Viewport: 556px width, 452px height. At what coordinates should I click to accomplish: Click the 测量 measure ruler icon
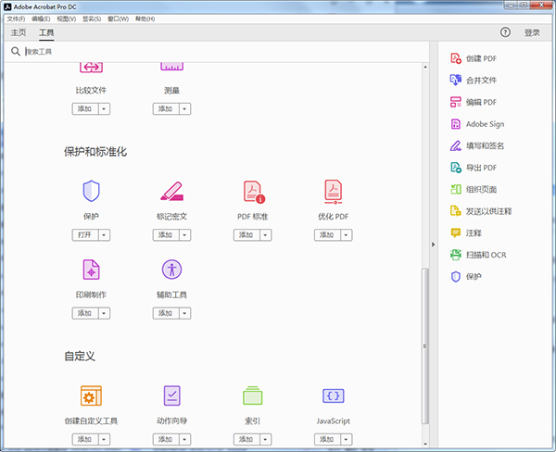pyautogui.click(x=171, y=67)
